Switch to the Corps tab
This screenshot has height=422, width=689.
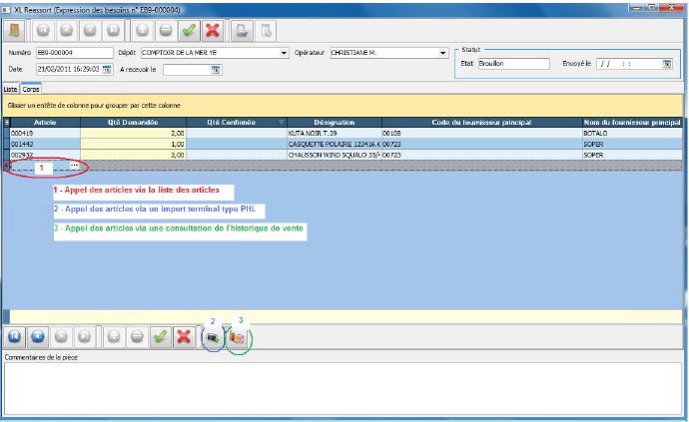click(x=32, y=89)
